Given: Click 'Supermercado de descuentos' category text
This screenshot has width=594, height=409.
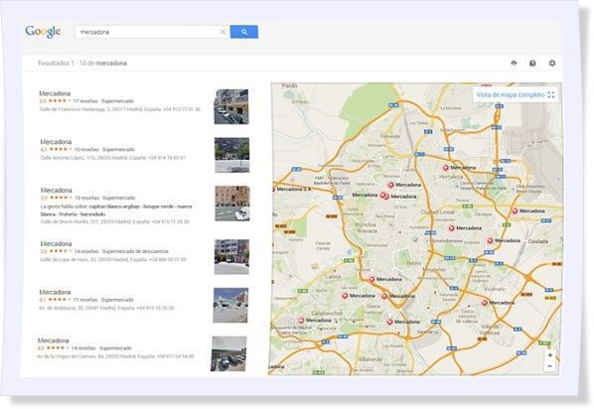Looking at the screenshot, I should [135, 251].
